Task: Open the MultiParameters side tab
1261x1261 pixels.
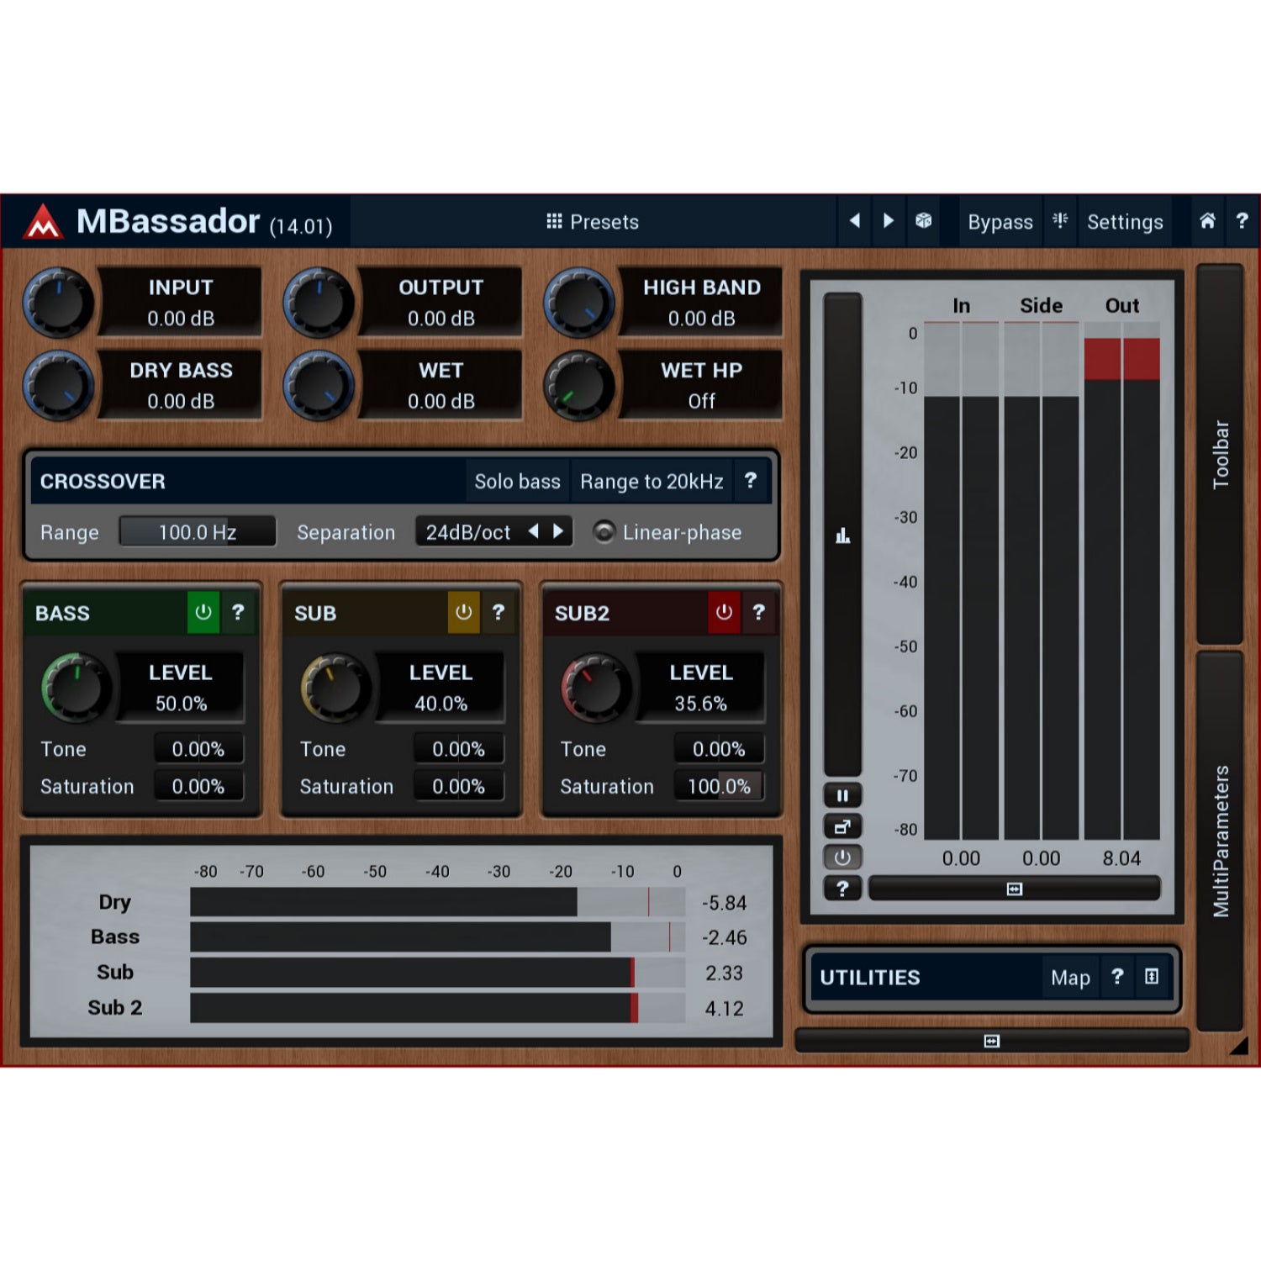Action: click(x=1220, y=841)
